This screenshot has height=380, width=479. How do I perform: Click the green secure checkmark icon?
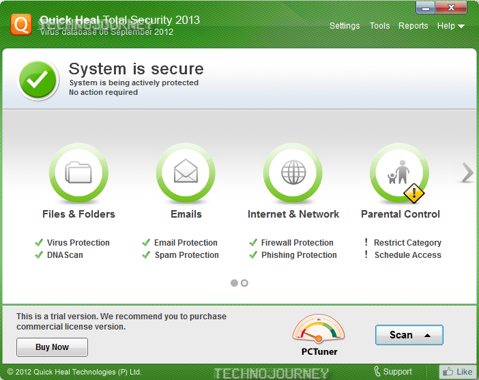click(x=38, y=79)
